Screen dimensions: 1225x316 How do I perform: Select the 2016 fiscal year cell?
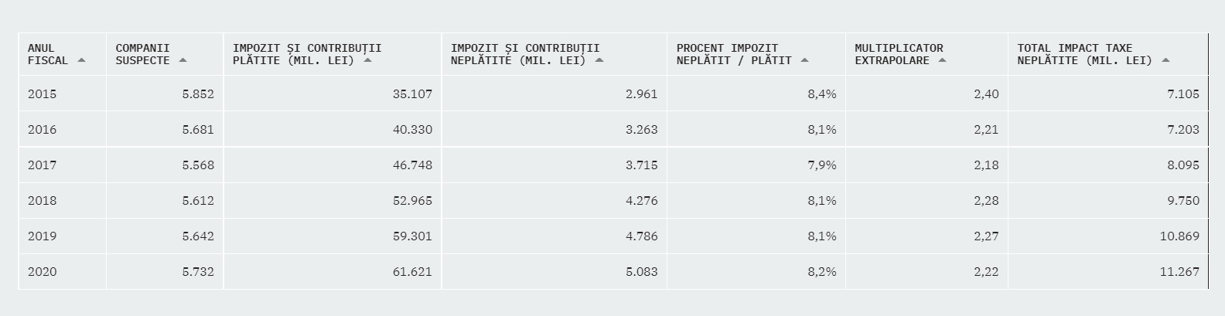coord(63,130)
